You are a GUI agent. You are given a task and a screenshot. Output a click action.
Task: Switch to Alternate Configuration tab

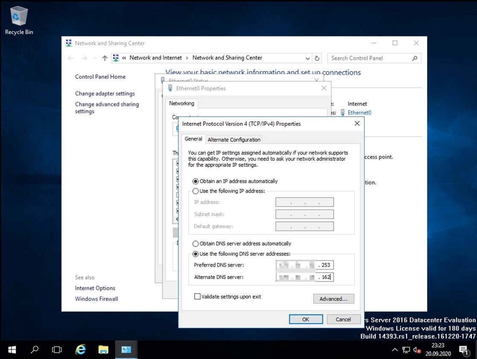coord(234,140)
